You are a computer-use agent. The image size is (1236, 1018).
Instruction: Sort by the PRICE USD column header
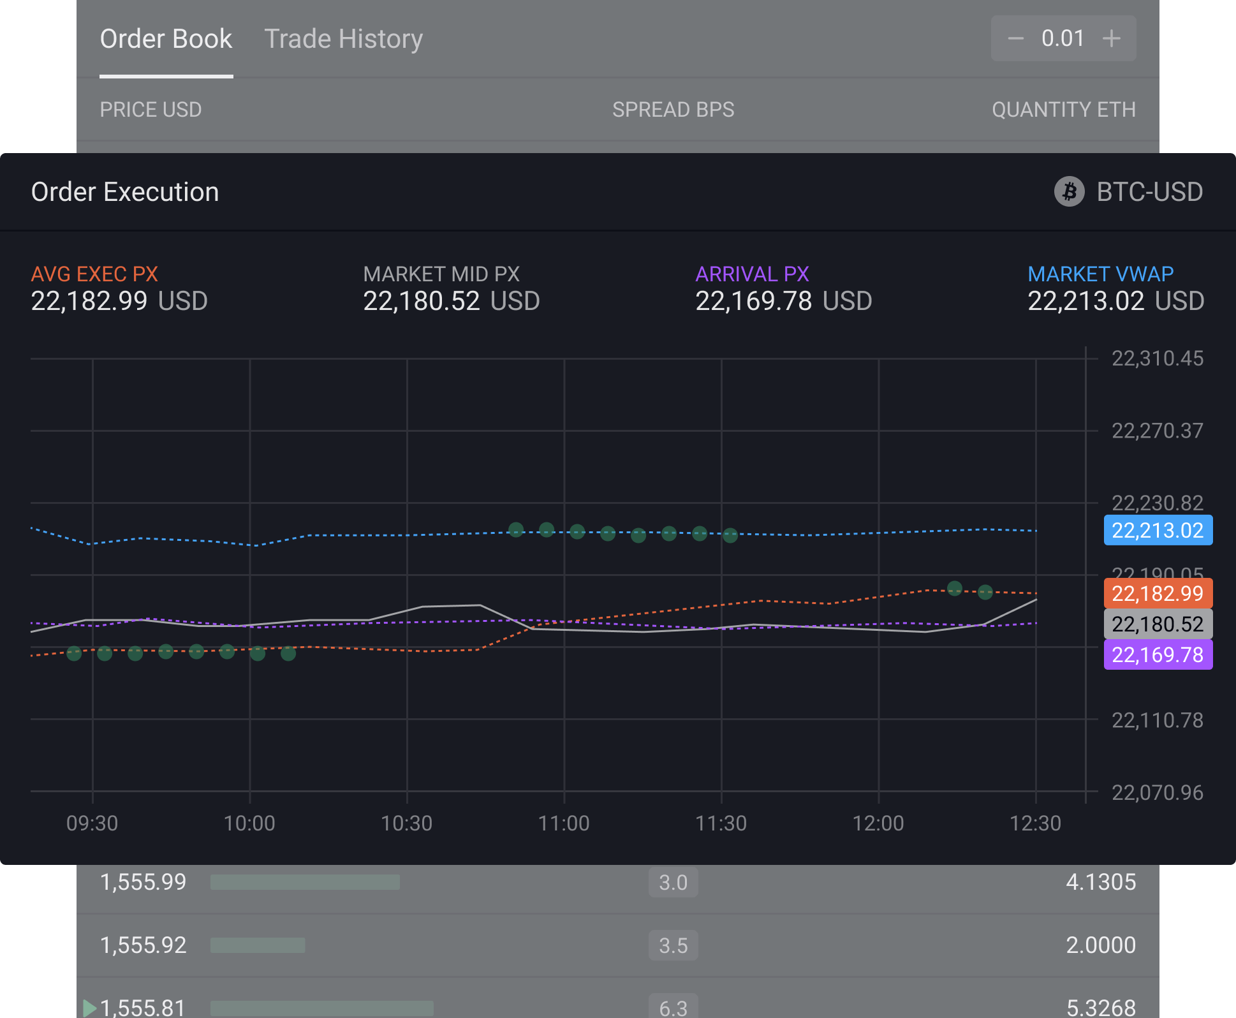(x=151, y=109)
